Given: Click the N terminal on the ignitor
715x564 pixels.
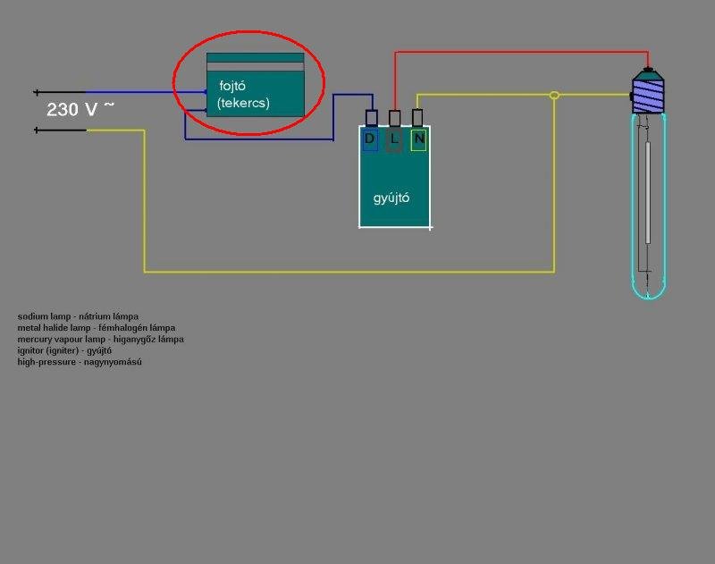Looking at the screenshot, I should click(418, 139).
